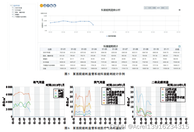Tick the 非手术科室 checkbox in tree

tap(14, 8)
